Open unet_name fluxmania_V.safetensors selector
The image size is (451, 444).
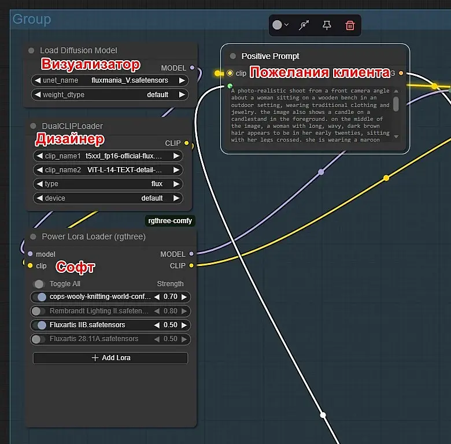click(x=110, y=80)
